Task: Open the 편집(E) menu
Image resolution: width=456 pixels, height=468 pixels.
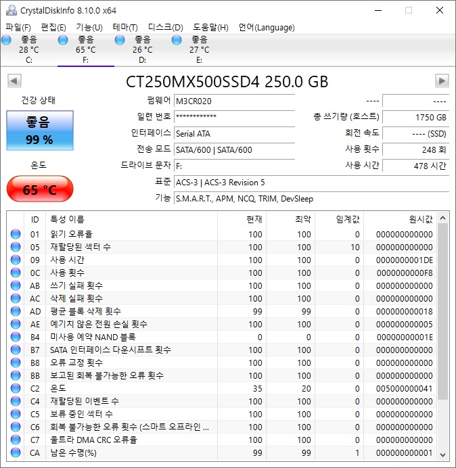Action: (53, 28)
